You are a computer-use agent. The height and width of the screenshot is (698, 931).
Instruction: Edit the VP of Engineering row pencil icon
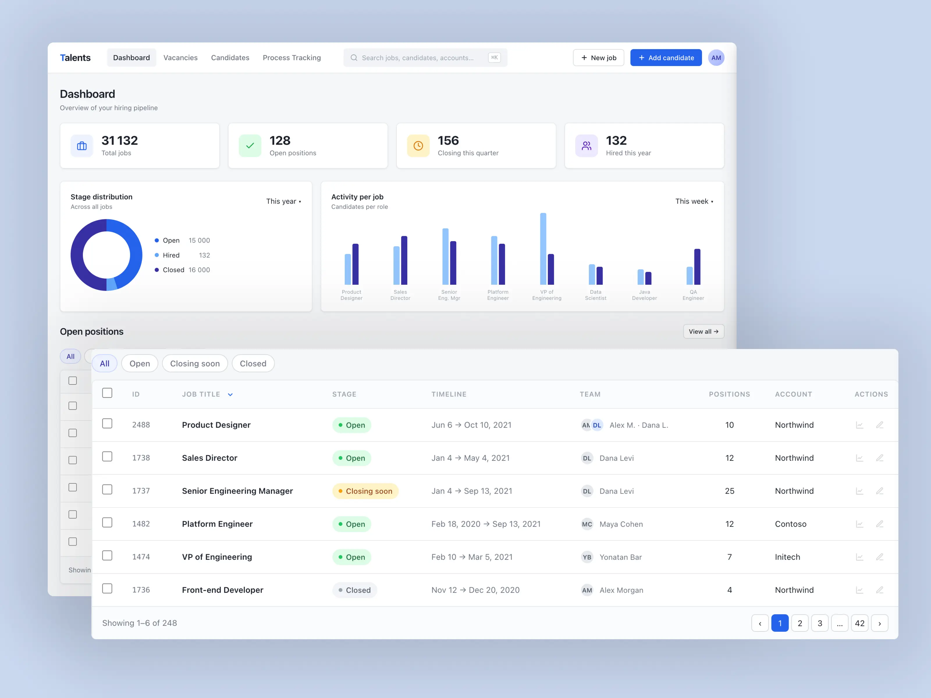[x=880, y=557]
